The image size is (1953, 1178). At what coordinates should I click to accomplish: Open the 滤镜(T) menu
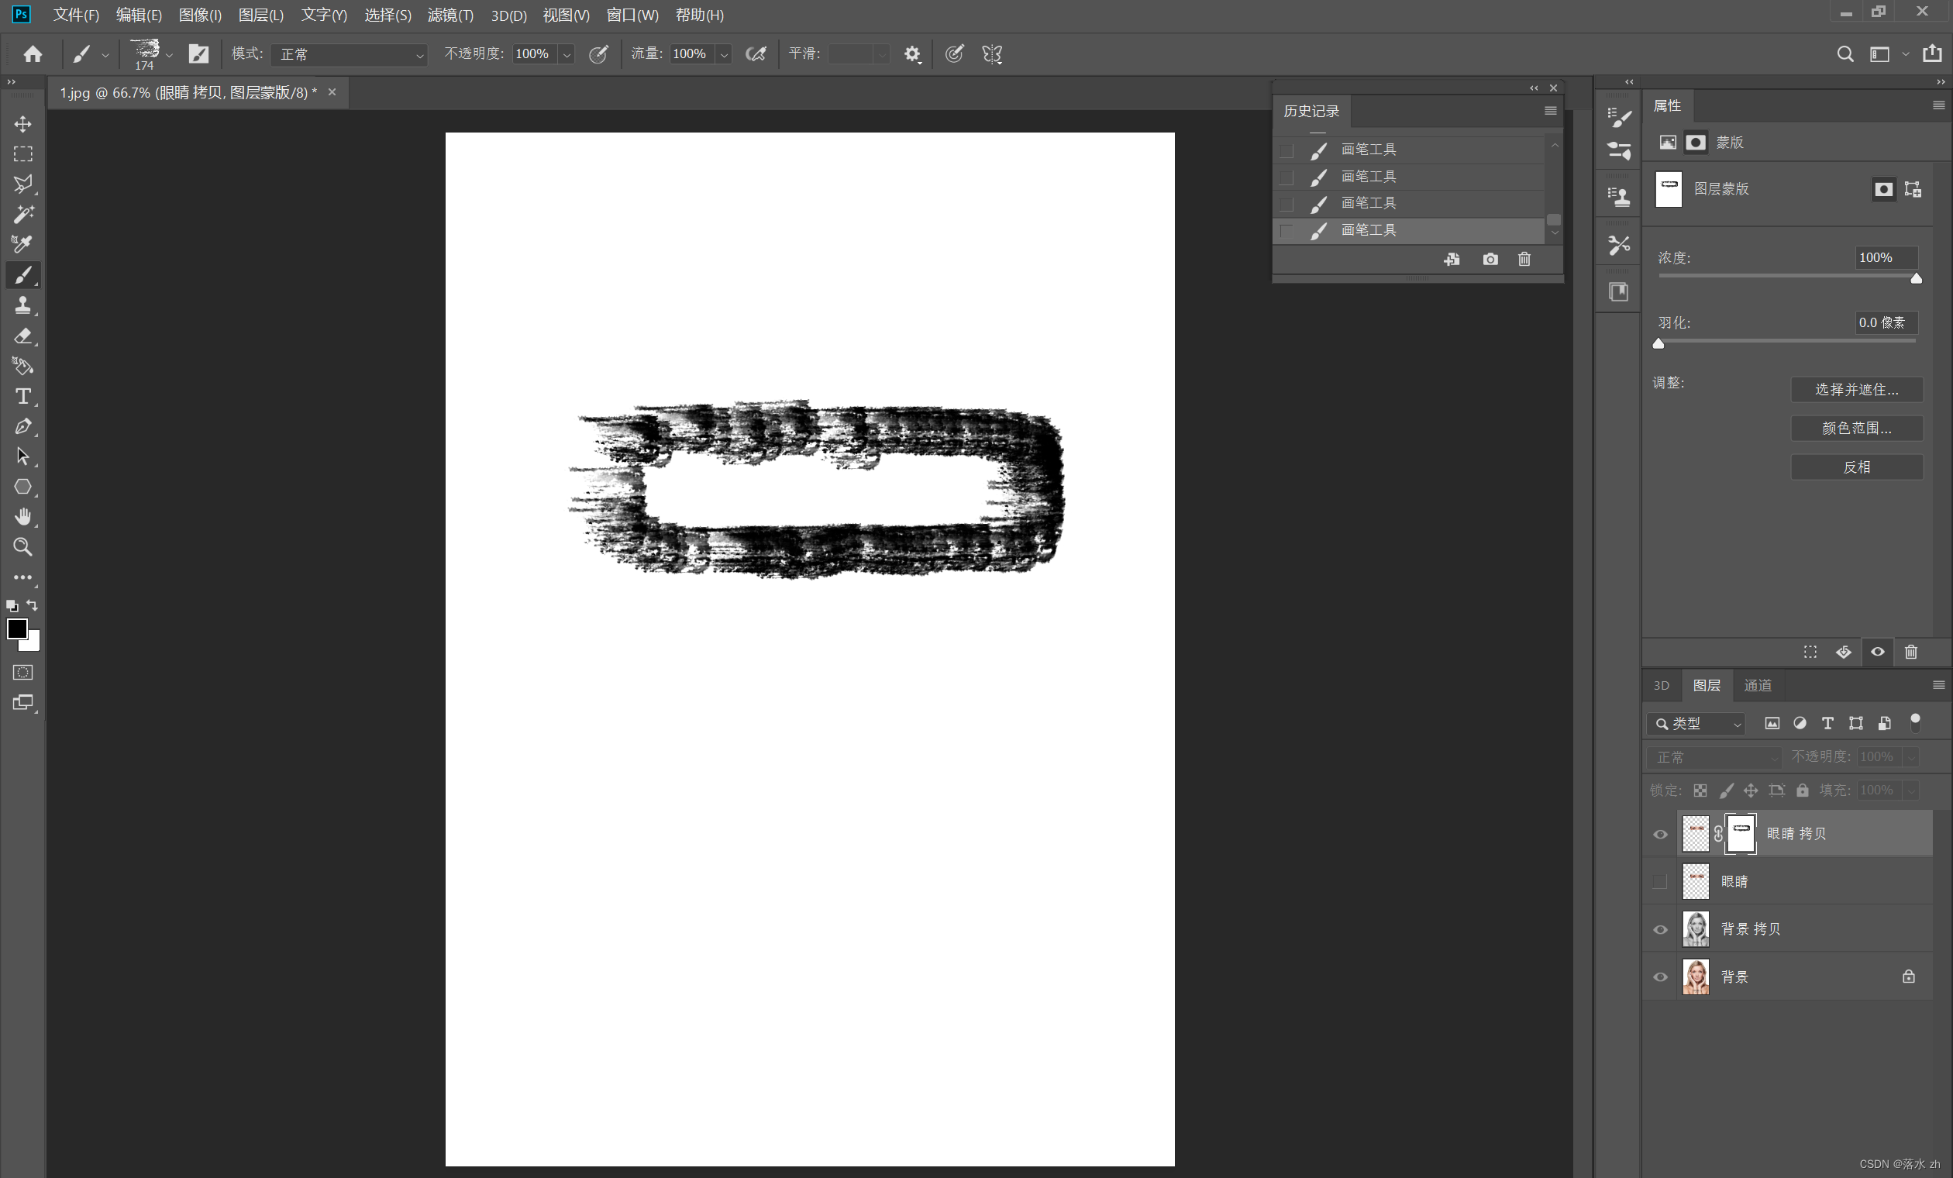tap(450, 15)
